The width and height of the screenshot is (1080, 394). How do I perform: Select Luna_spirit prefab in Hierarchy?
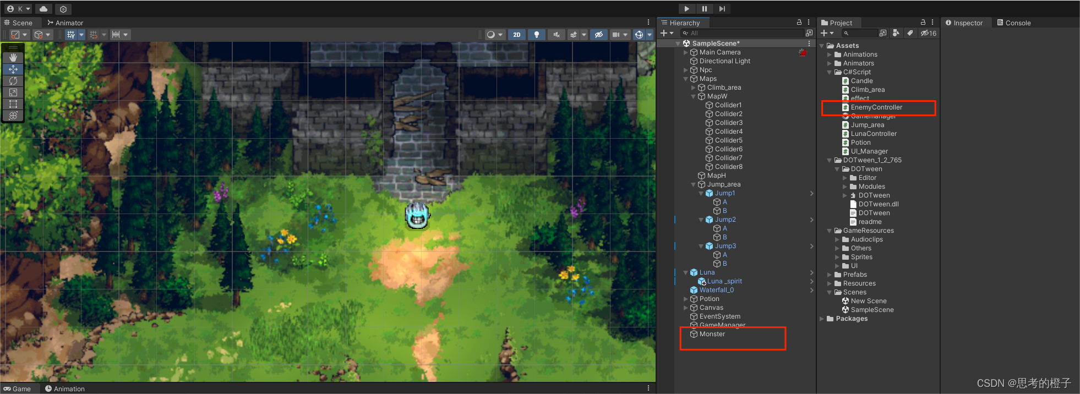click(724, 281)
